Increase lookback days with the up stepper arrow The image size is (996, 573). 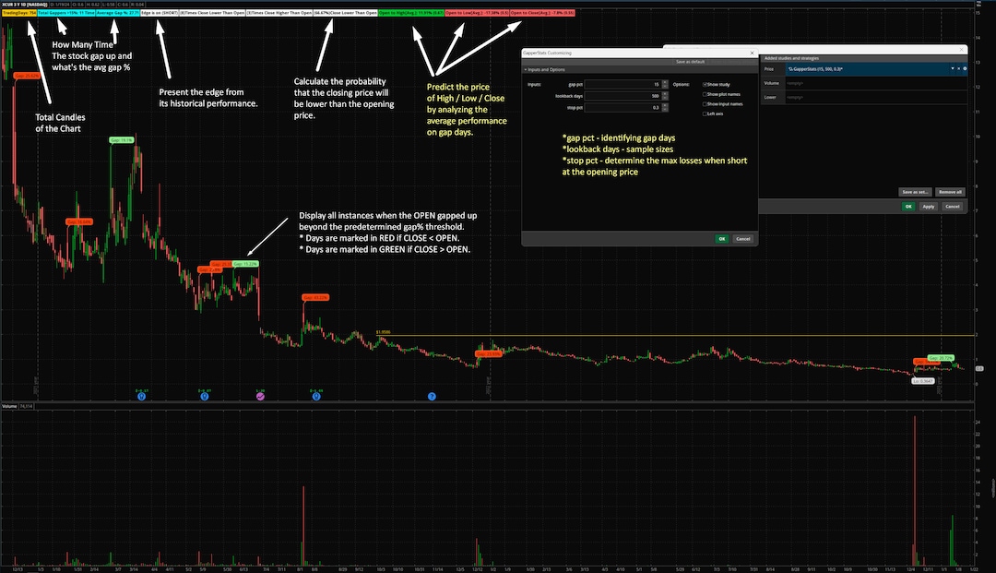[x=665, y=93]
